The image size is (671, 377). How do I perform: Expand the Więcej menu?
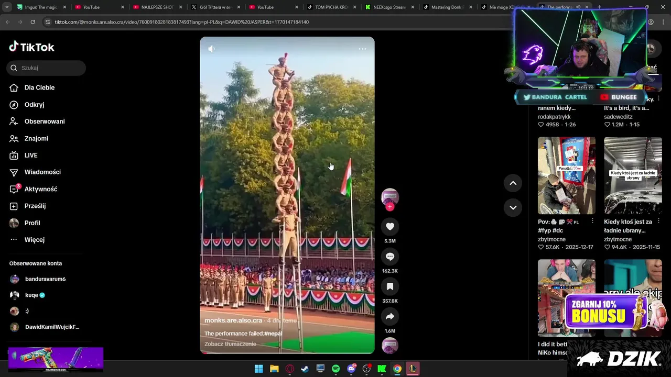coord(27,240)
